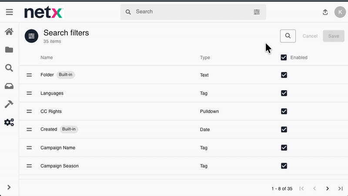The width and height of the screenshot is (348, 196).
Task: Open advanced search filter sliders icon
Action: pyautogui.click(x=257, y=12)
